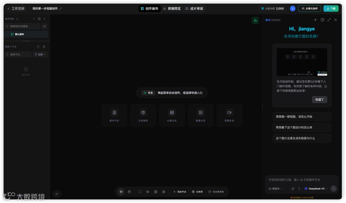The width and height of the screenshot is (346, 203).
Task: Open canvas history clock icon in sidebar
Action: coord(39,19)
